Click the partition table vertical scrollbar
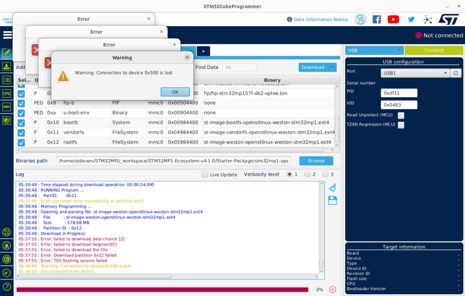This screenshot has width=465, height=296. pos(337,129)
